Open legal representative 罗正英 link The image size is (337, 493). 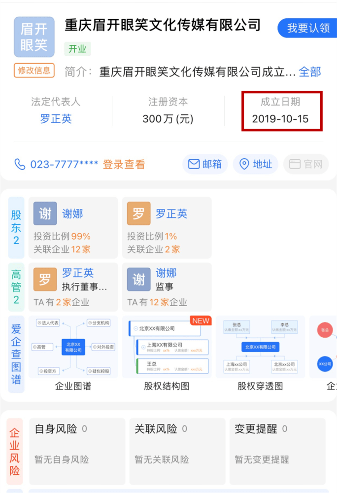pyautogui.click(x=56, y=119)
